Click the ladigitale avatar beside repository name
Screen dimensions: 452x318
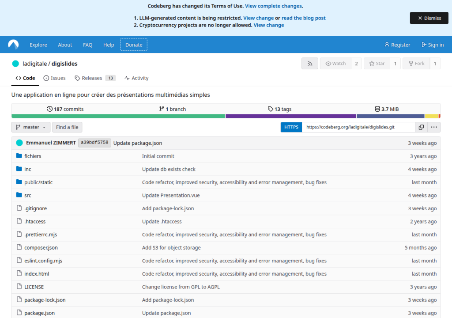15,64
